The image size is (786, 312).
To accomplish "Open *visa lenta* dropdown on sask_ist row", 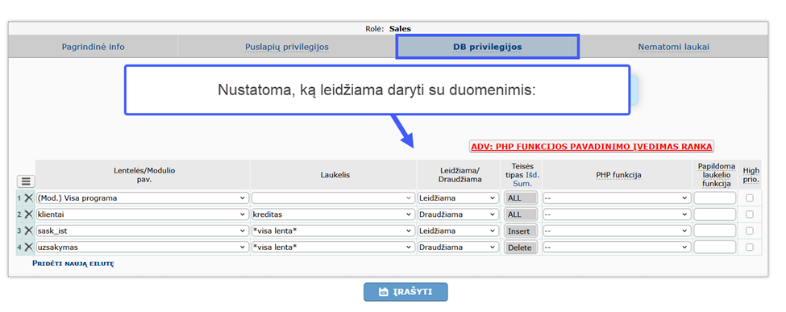I will (x=334, y=231).
